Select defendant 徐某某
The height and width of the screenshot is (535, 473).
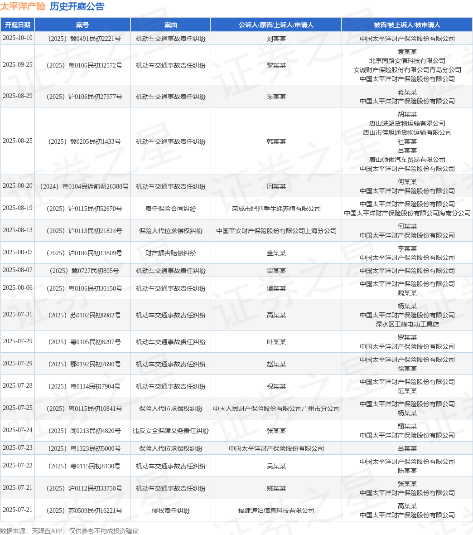[407, 369]
